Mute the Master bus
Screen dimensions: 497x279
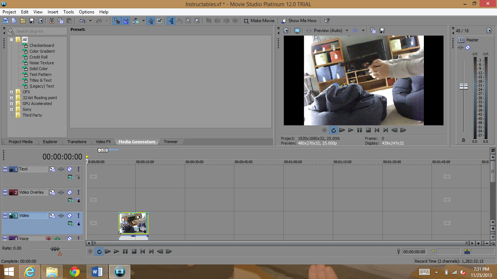[x=468, y=47]
